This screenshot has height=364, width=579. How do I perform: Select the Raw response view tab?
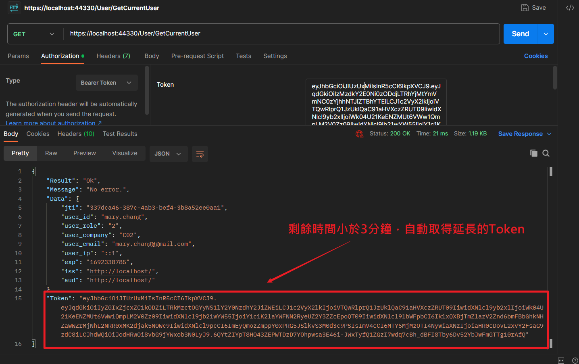[x=51, y=153]
